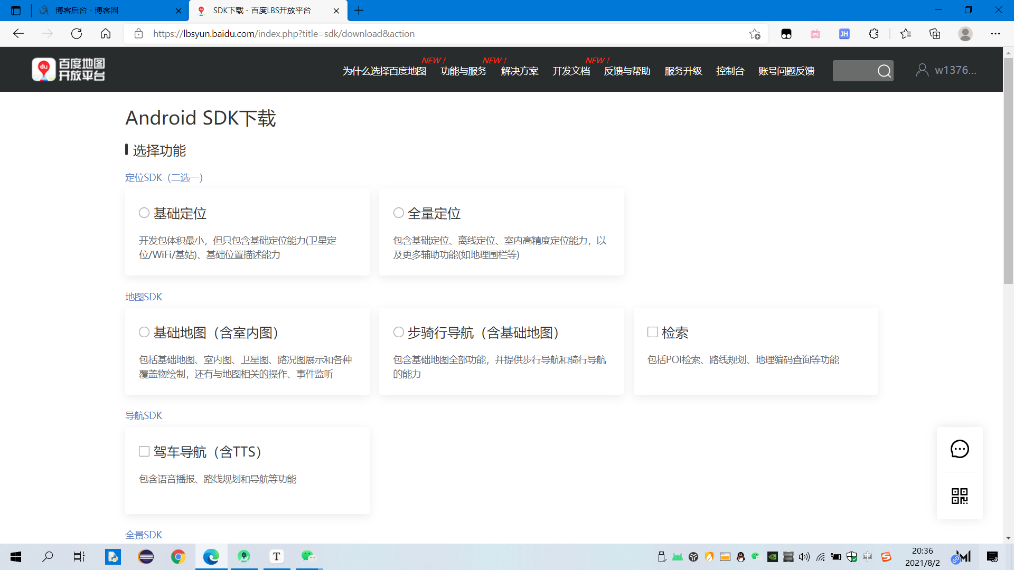Open WeChat from the taskbar
Viewport: 1014px width, 570px height.
[308, 556]
